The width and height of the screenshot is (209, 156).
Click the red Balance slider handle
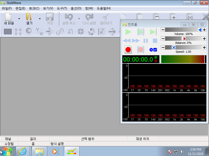click(x=184, y=39)
